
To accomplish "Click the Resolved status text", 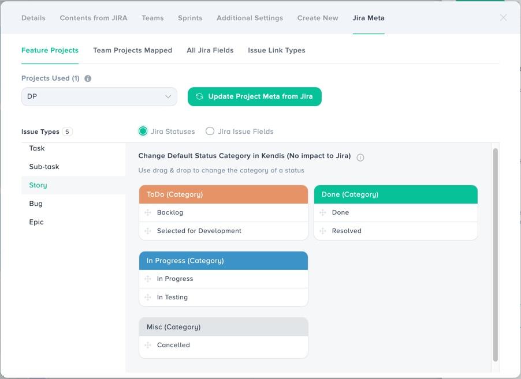I will (x=347, y=231).
